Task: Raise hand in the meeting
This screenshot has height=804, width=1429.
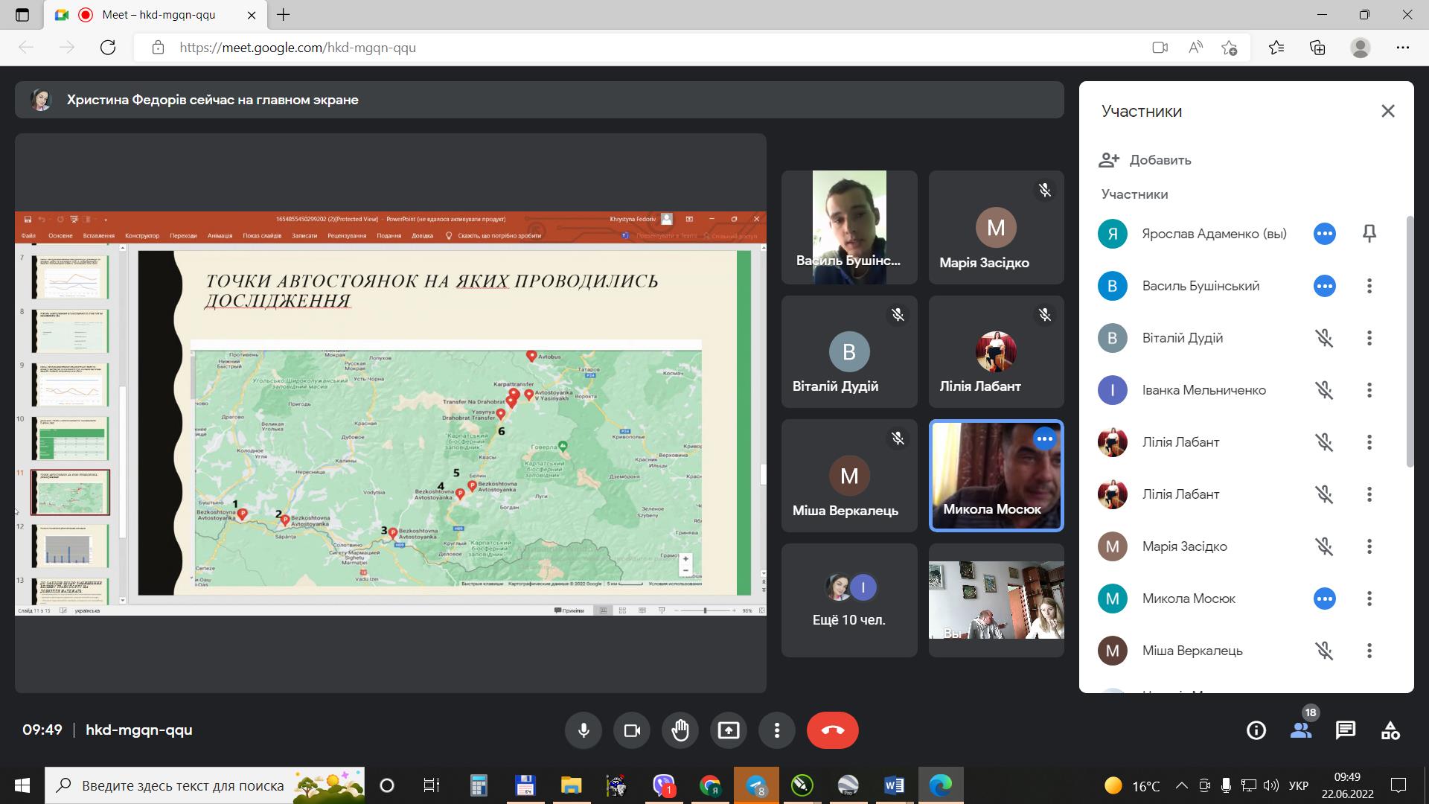Action: click(x=680, y=730)
